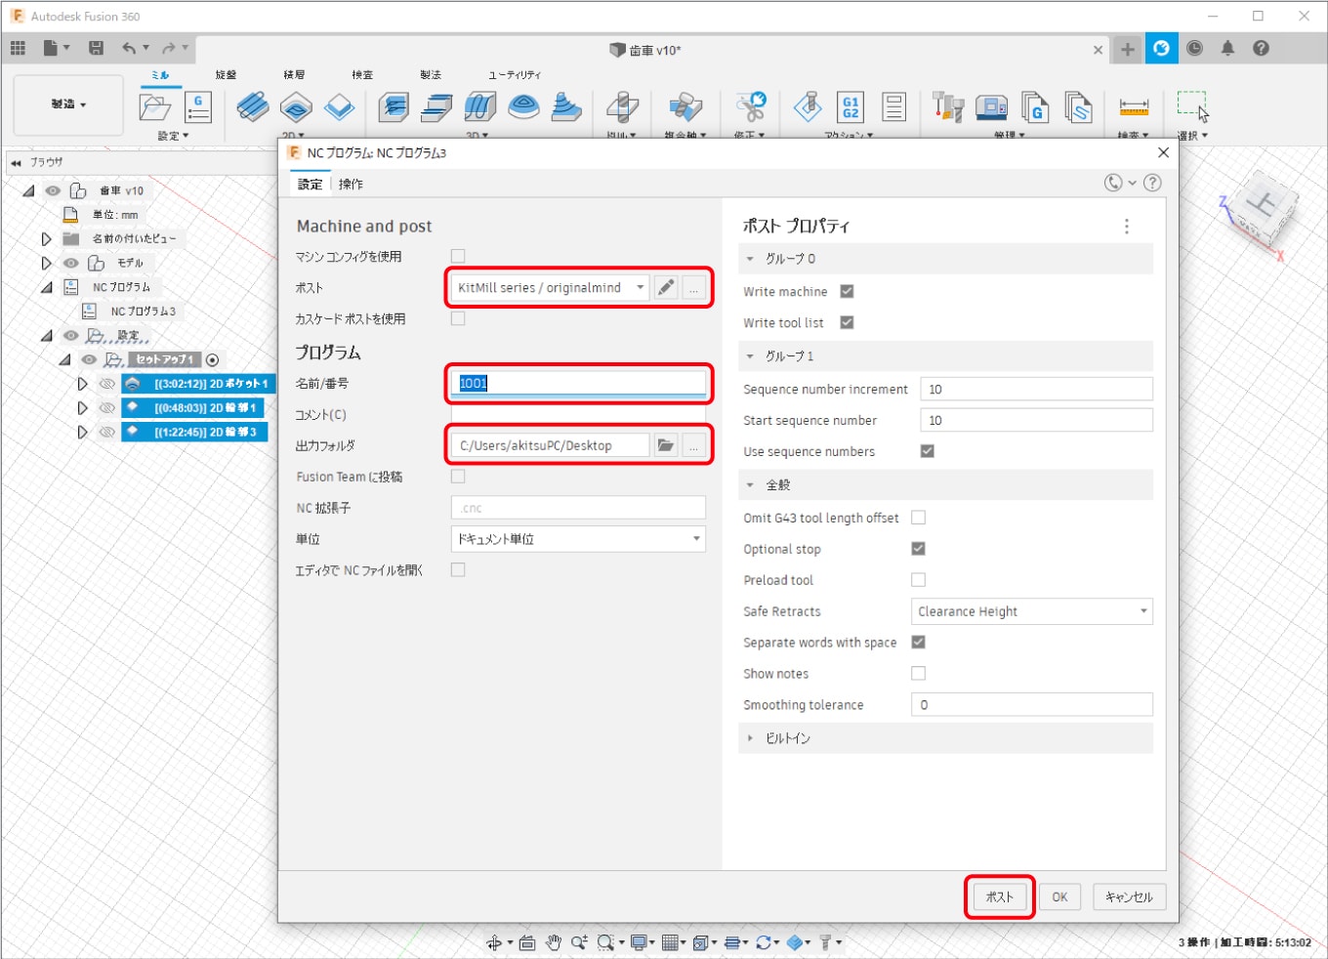Hide the 歯車 v10 component with eye icon

(x=53, y=191)
